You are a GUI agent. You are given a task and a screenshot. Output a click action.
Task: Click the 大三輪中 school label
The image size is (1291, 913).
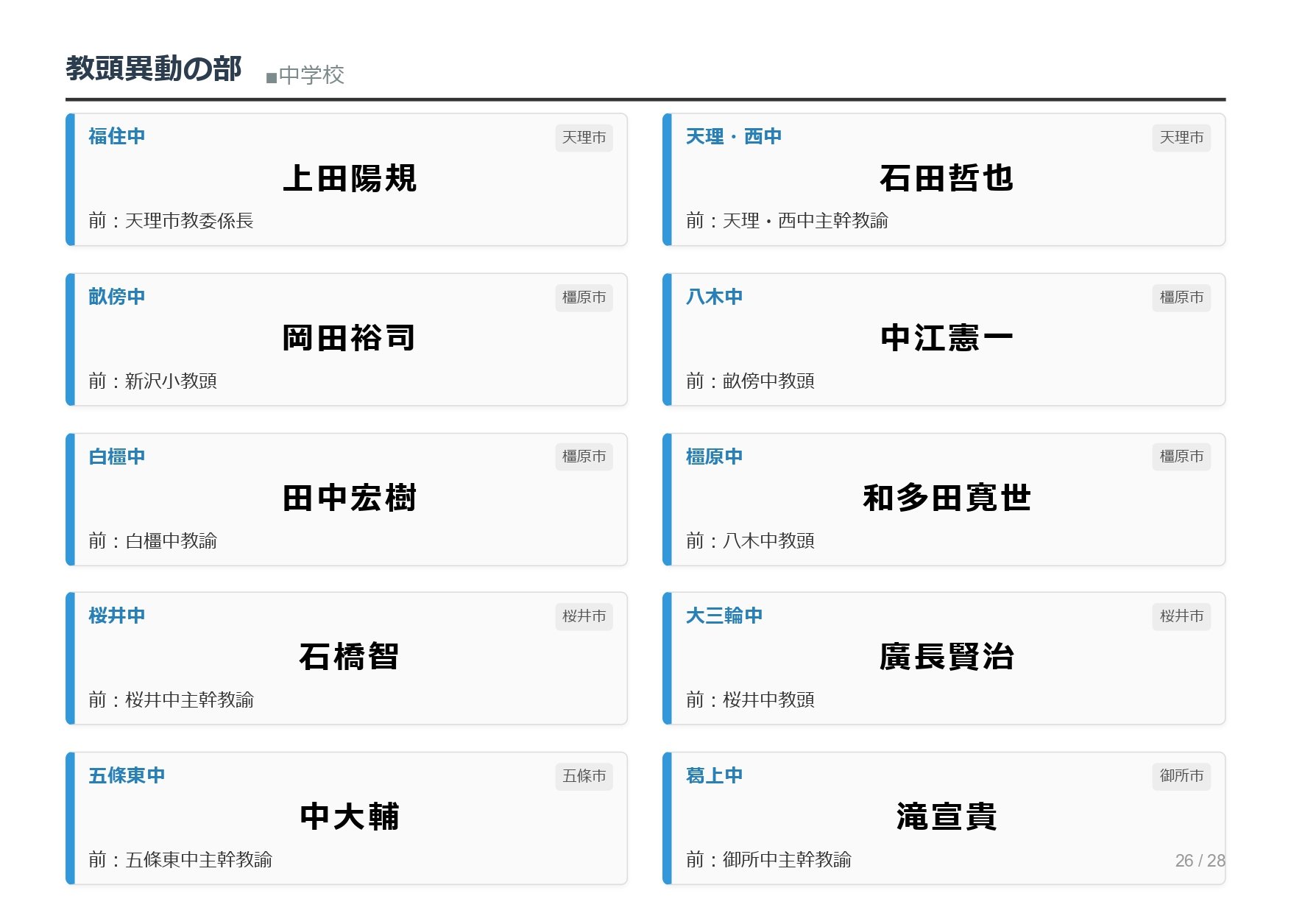(724, 616)
